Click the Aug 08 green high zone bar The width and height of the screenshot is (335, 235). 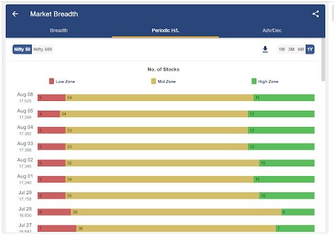point(284,98)
